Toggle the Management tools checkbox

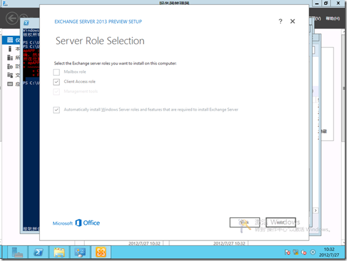click(57, 92)
